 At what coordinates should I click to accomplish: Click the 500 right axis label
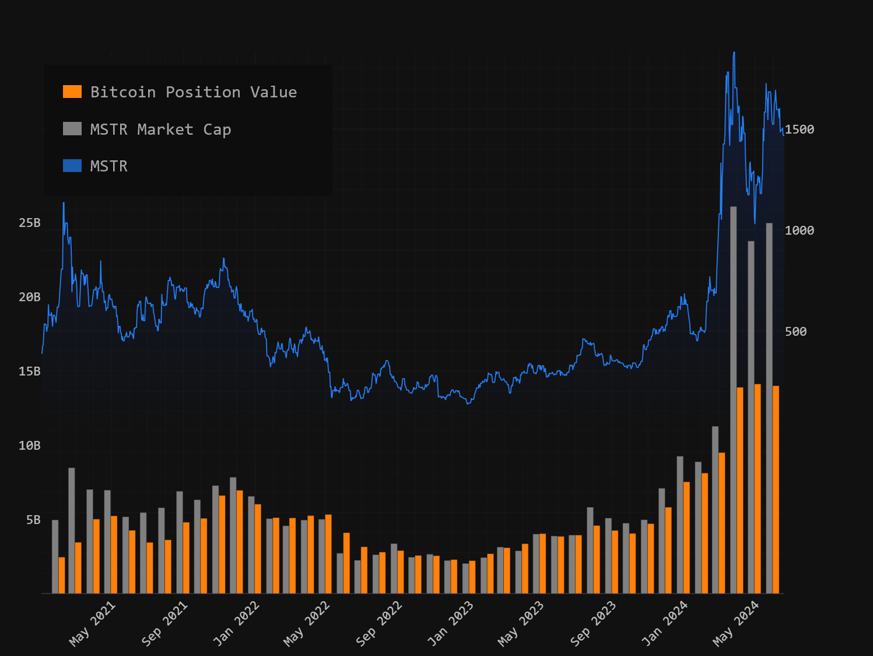[796, 331]
